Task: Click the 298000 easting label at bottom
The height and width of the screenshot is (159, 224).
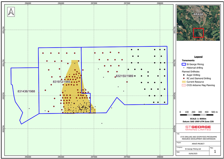Action: 160,157
